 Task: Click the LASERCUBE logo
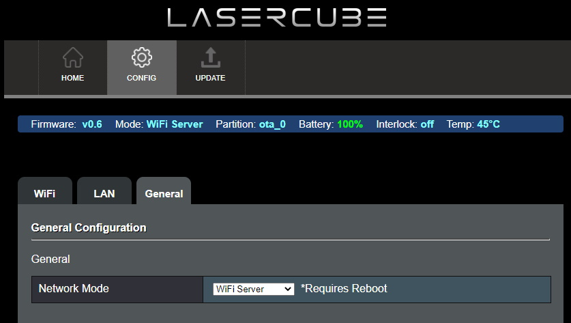(277, 18)
